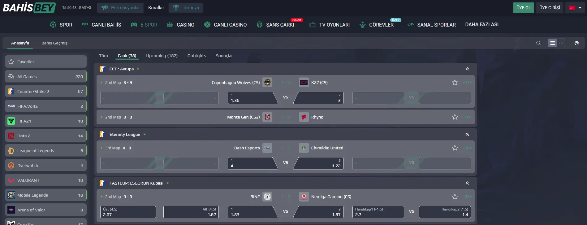This screenshot has height=225, width=587.
Task: Bet on Dash Esports at odds 4
Action: point(252,163)
